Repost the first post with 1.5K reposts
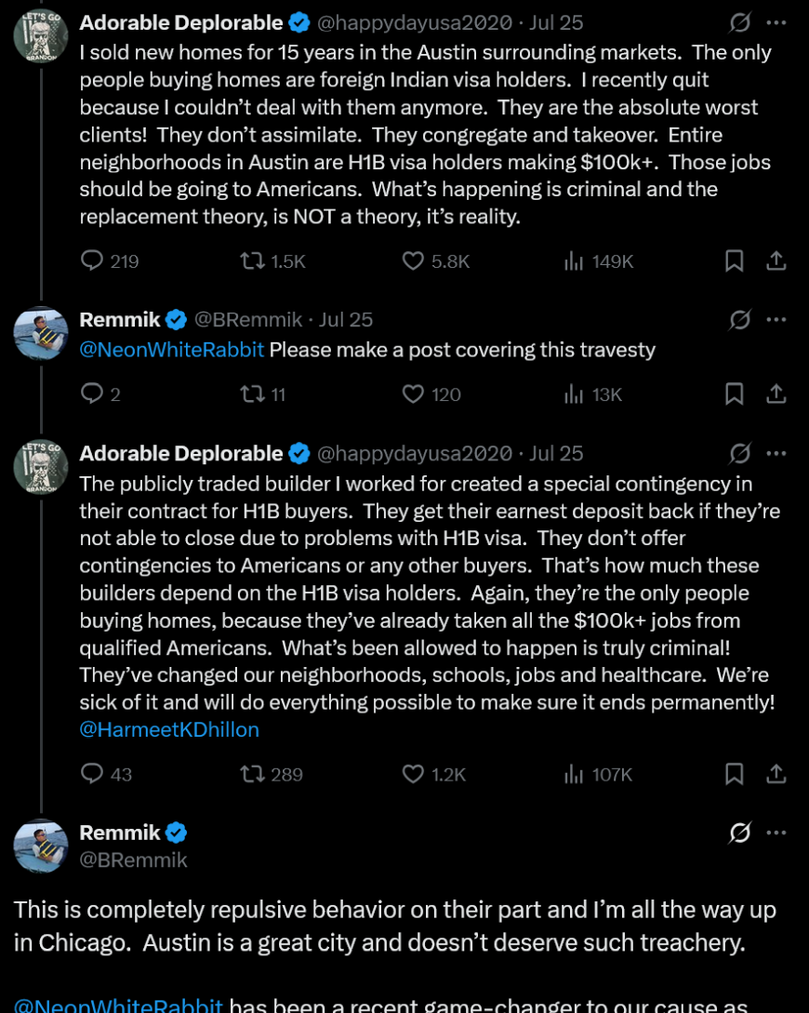The height and width of the screenshot is (1013, 809). [x=252, y=260]
